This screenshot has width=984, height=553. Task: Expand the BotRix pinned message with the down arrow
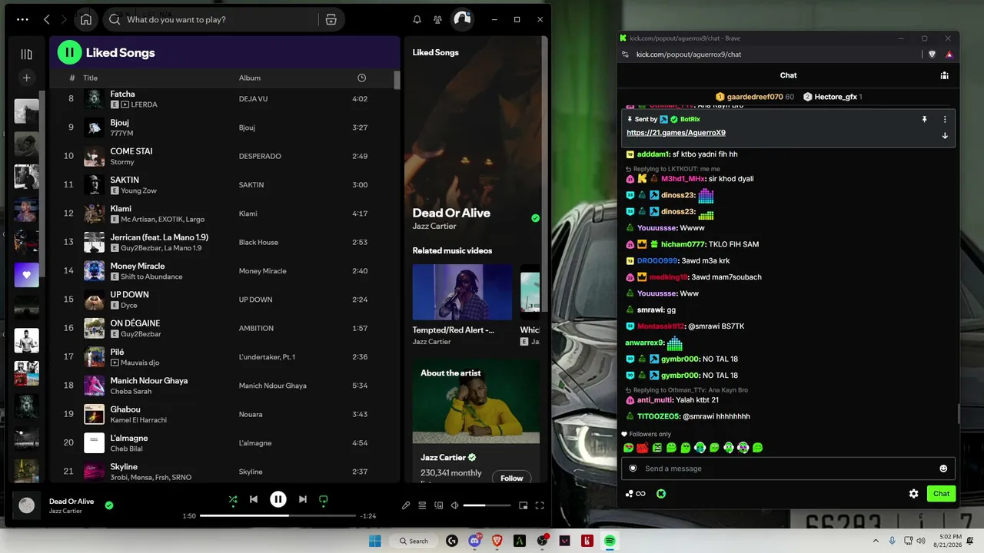945,136
